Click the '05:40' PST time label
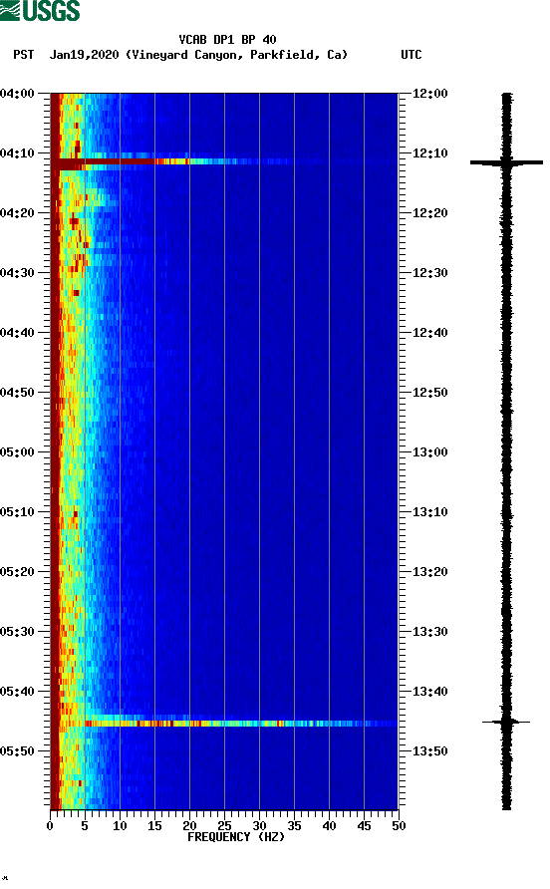550x889 pixels. click(17, 691)
